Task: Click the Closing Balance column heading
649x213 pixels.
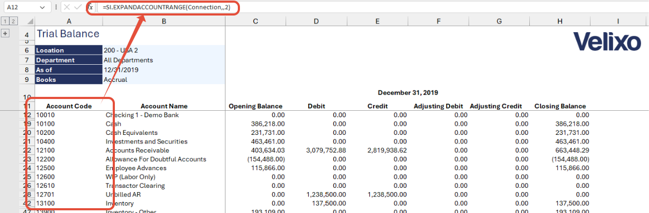Action: 560,106
